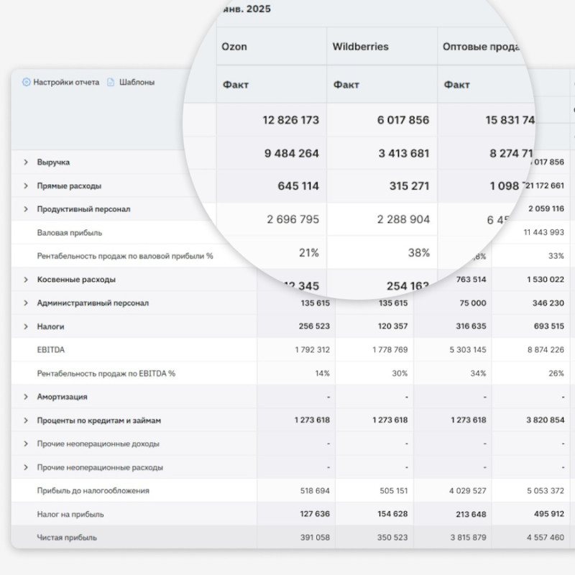Click the Налог на прибыль label
This screenshot has width=575, height=575.
tap(70, 514)
